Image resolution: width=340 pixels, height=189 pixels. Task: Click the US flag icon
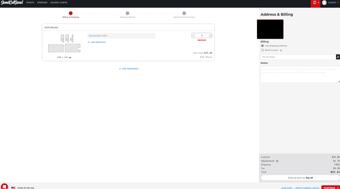(13, 188)
